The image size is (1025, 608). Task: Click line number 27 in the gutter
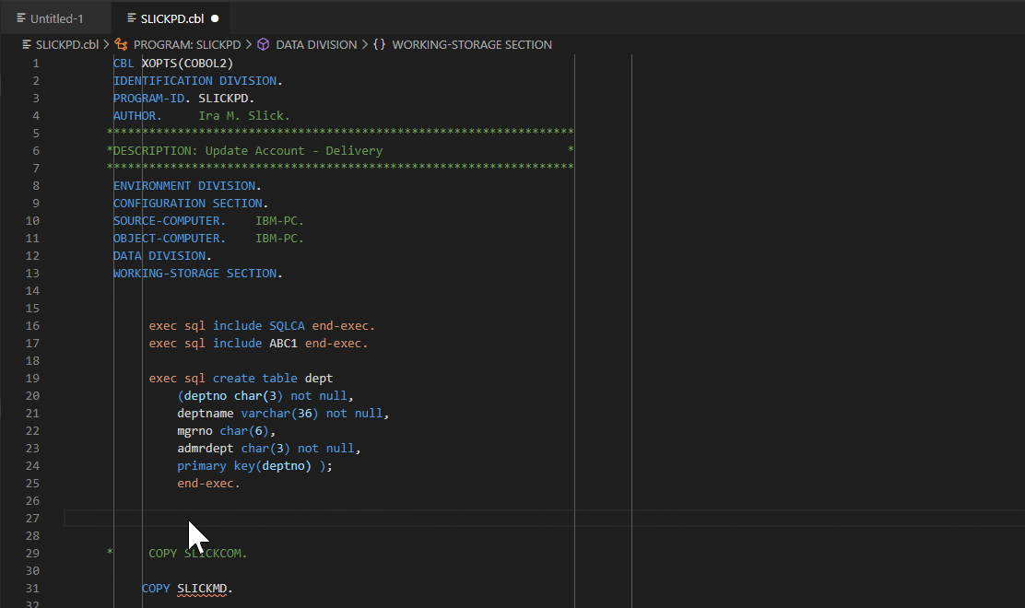[x=32, y=518]
